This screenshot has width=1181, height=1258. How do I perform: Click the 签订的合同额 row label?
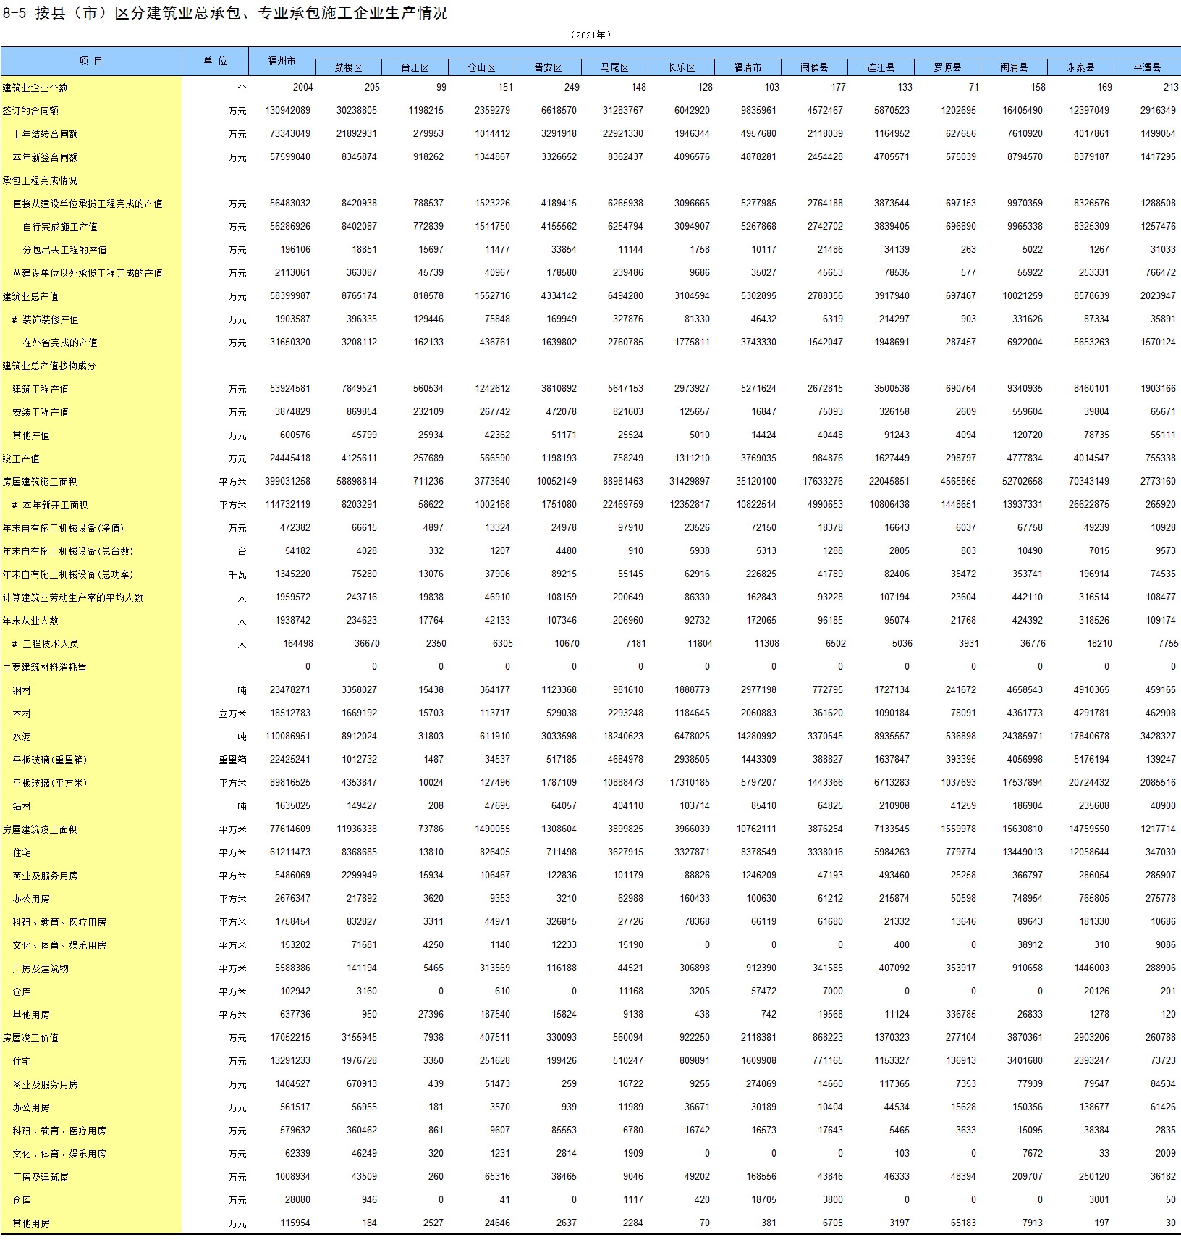[x=30, y=111]
